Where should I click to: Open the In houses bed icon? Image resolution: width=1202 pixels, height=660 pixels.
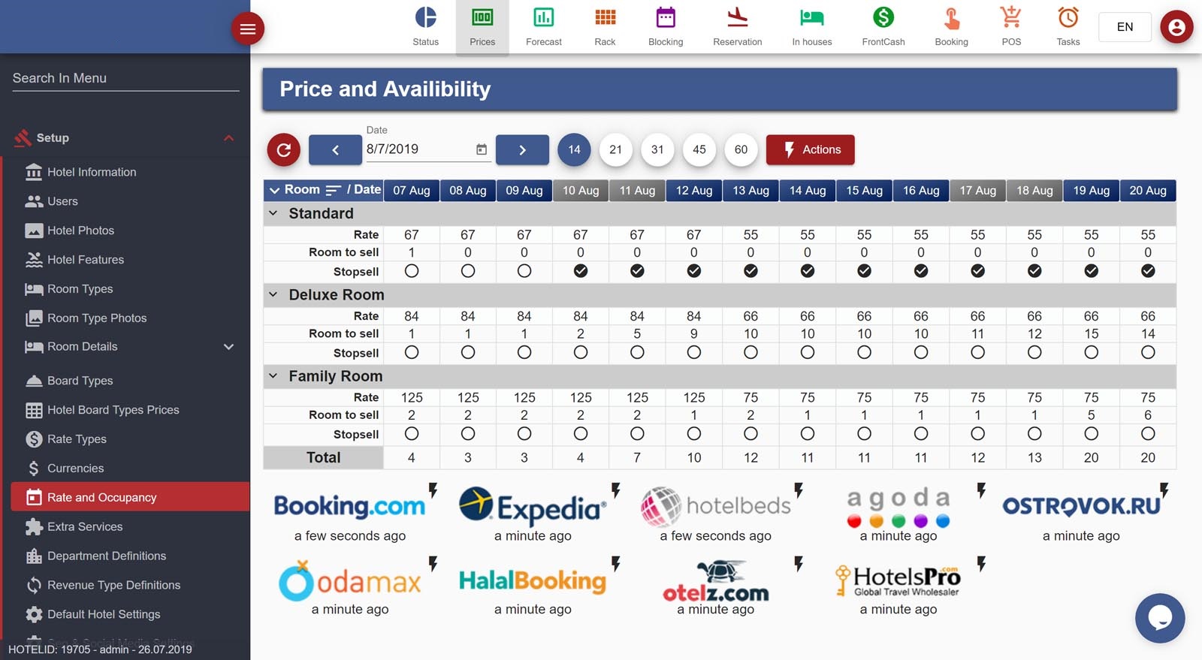click(811, 17)
